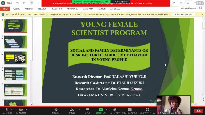Click the redo icon in quick access toolbar
This screenshot has width=205, height=115.
[x=24, y=3]
